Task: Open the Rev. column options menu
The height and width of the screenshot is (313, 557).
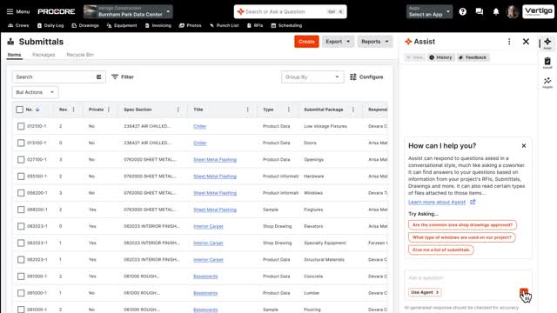Action: pyautogui.click(x=73, y=110)
